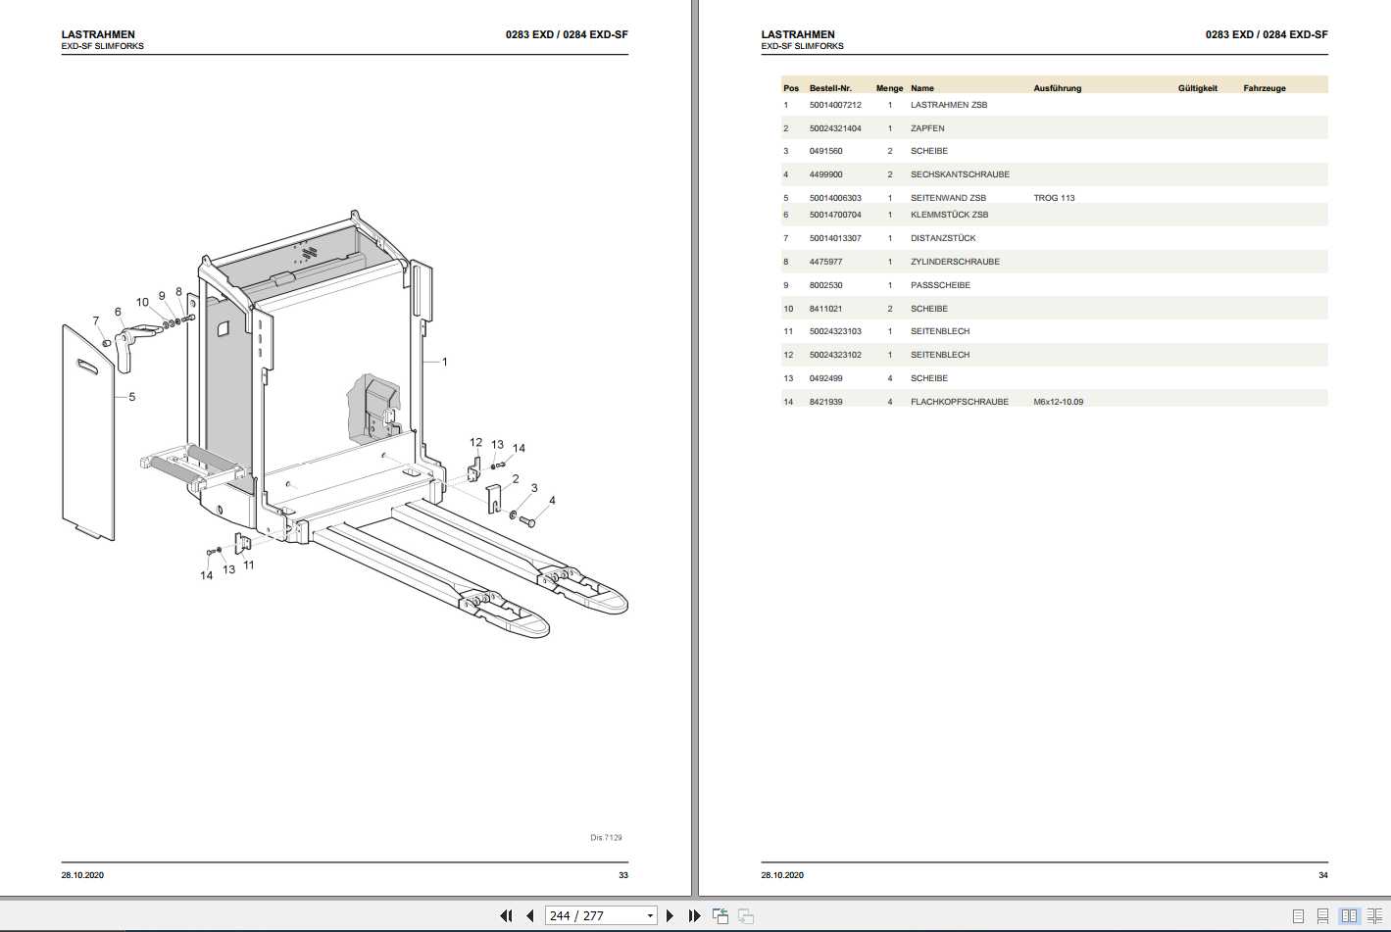Click the ZAPFEN part name

927,128
